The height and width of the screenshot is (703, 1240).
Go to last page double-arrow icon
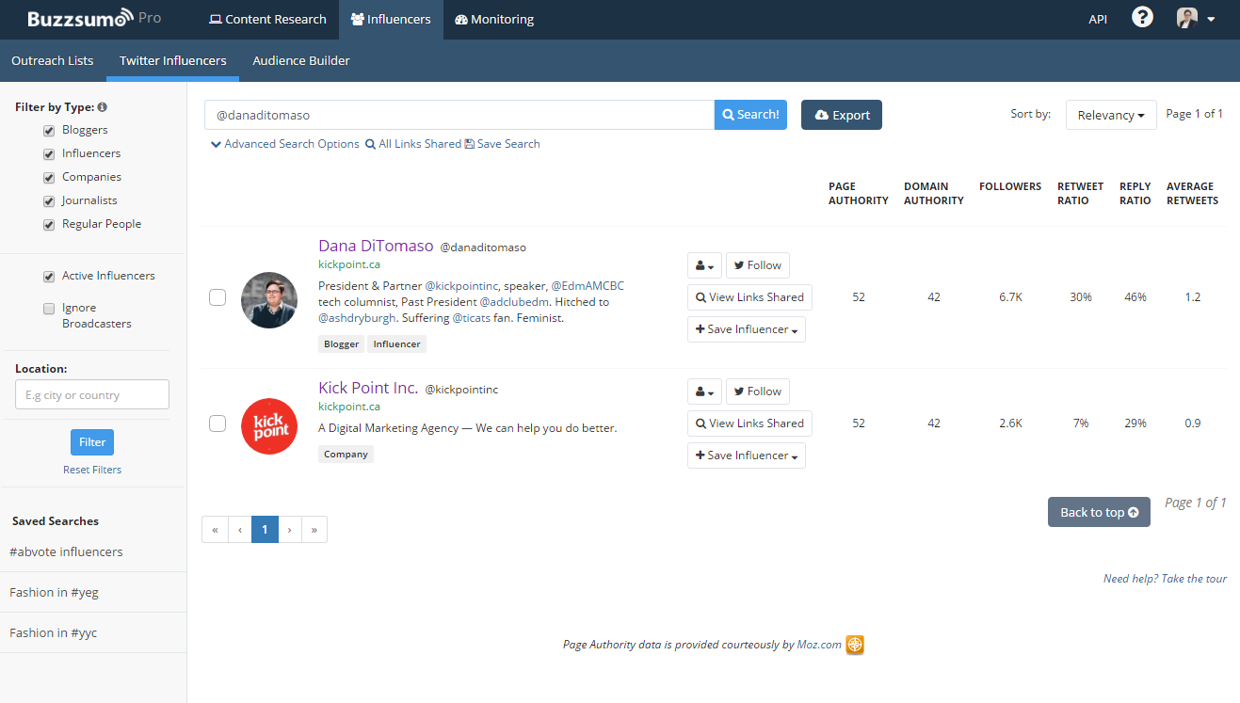(314, 530)
